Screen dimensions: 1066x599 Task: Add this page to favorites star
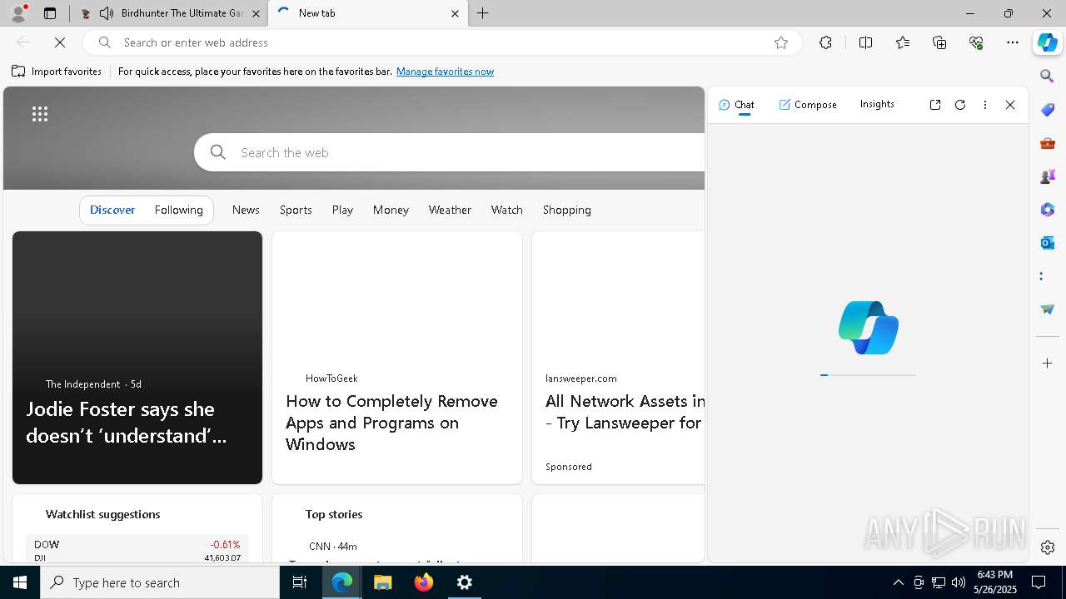pos(781,42)
